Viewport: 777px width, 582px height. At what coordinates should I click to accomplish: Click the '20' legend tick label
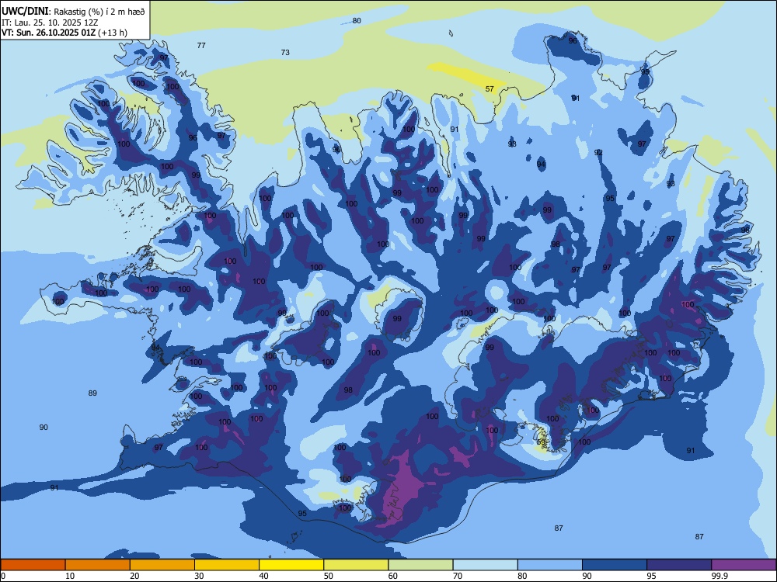pos(134,576)
